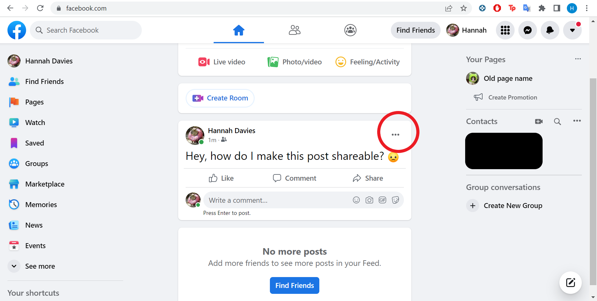Click Comment on the post
597x301 pixels.
click(x=294, y=178)
